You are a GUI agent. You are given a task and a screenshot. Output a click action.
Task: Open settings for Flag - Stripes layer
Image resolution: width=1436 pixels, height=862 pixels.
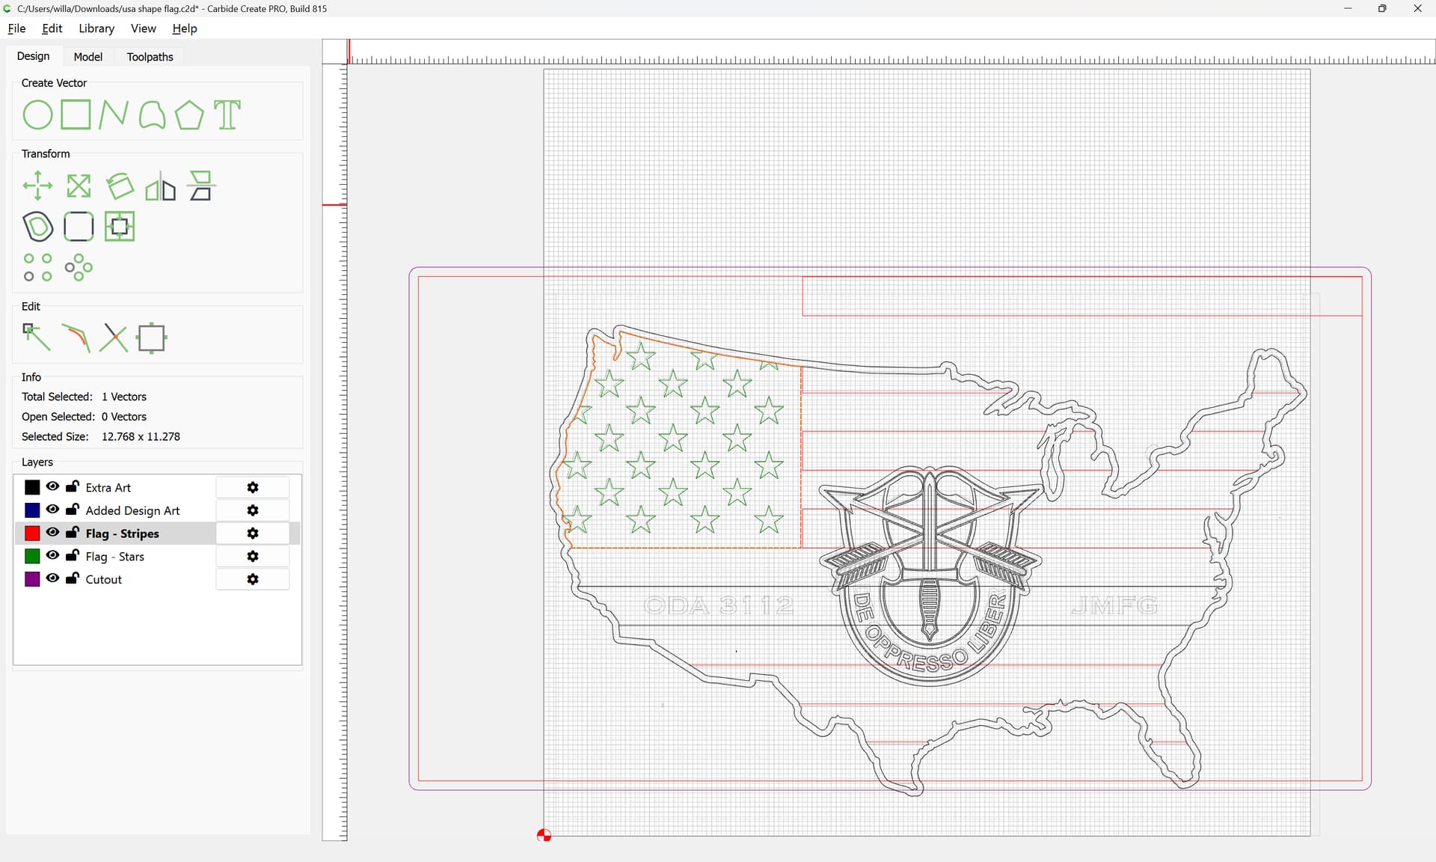pyautogui.click(x=253, y=534)
